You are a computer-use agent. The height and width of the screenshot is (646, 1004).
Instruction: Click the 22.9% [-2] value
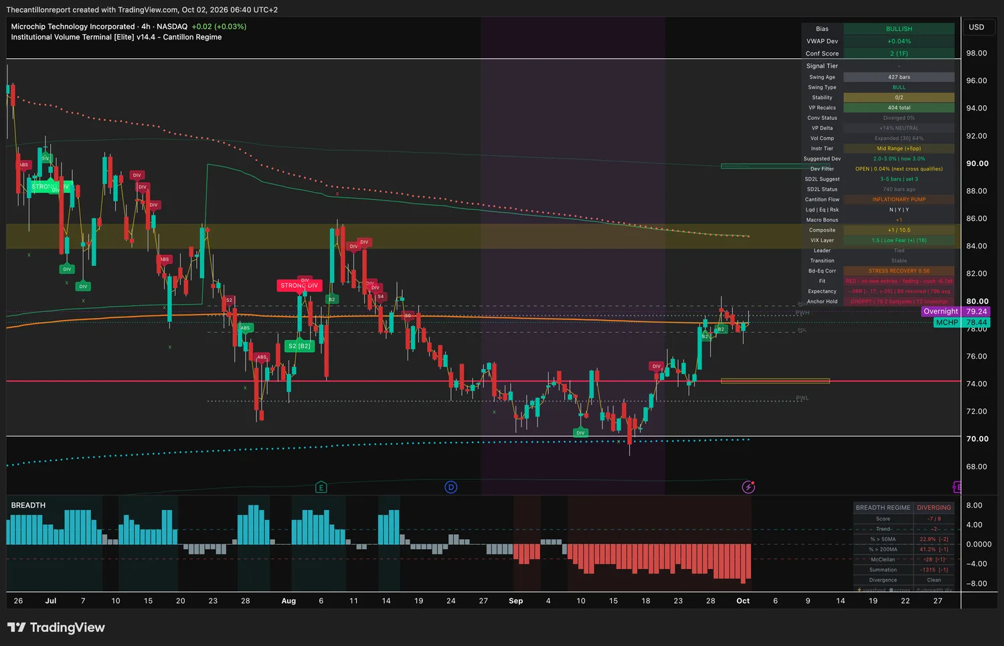[934, 539]
